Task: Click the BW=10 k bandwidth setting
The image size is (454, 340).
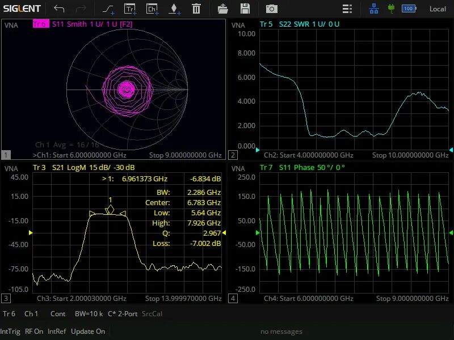Action: pyautogui.click(x=89, y=314)
